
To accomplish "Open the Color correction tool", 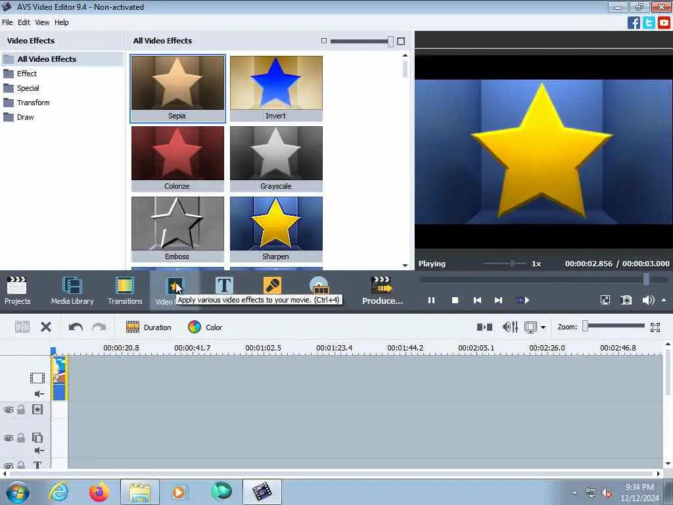I will [x=205, y=327].
